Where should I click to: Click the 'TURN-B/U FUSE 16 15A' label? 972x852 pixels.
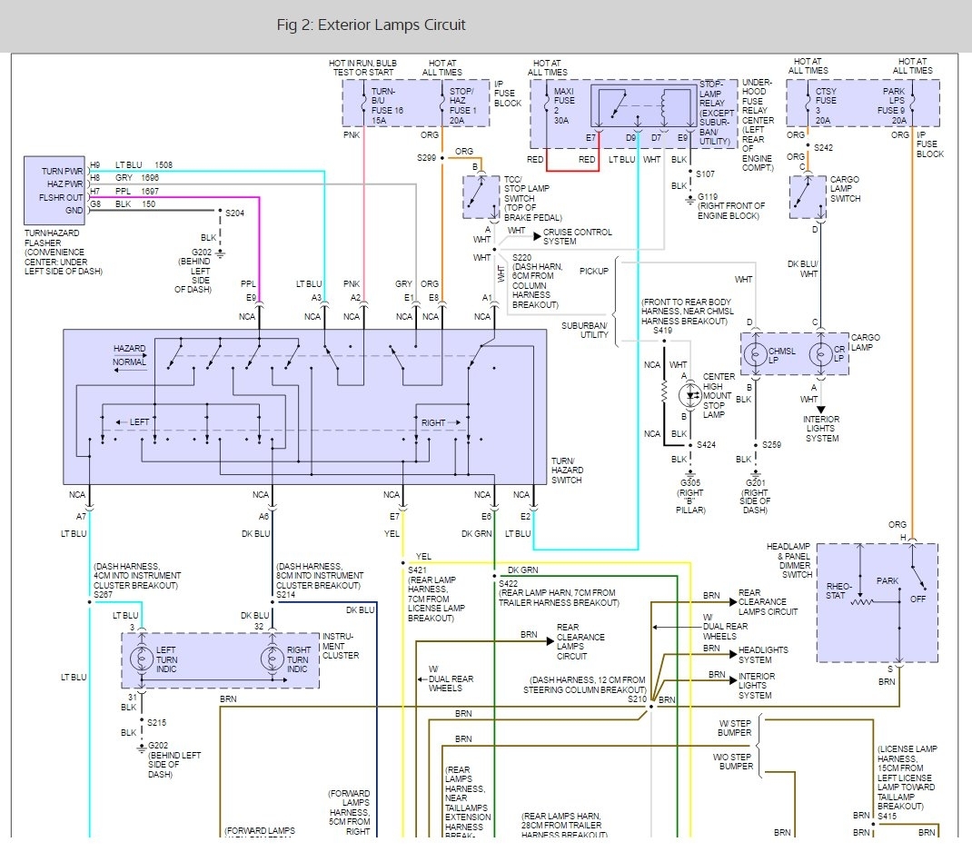click(x=387, y=106)
